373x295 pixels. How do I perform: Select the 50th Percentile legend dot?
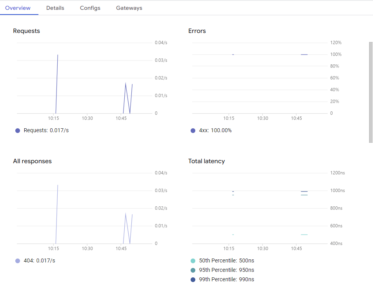click(193, 261)
